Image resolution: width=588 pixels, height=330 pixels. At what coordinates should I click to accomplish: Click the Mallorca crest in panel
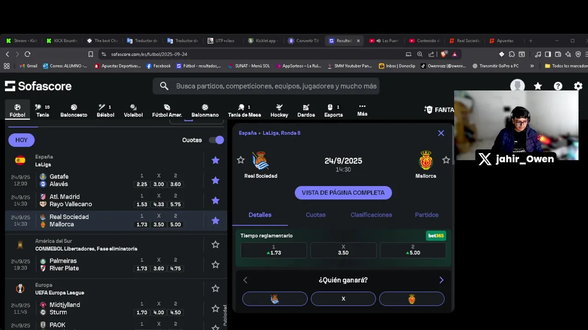[x=426, y=160]
